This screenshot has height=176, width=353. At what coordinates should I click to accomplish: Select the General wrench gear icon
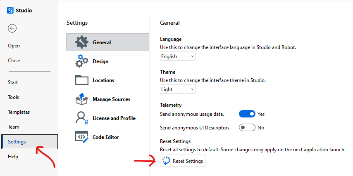tap(82, 42)
